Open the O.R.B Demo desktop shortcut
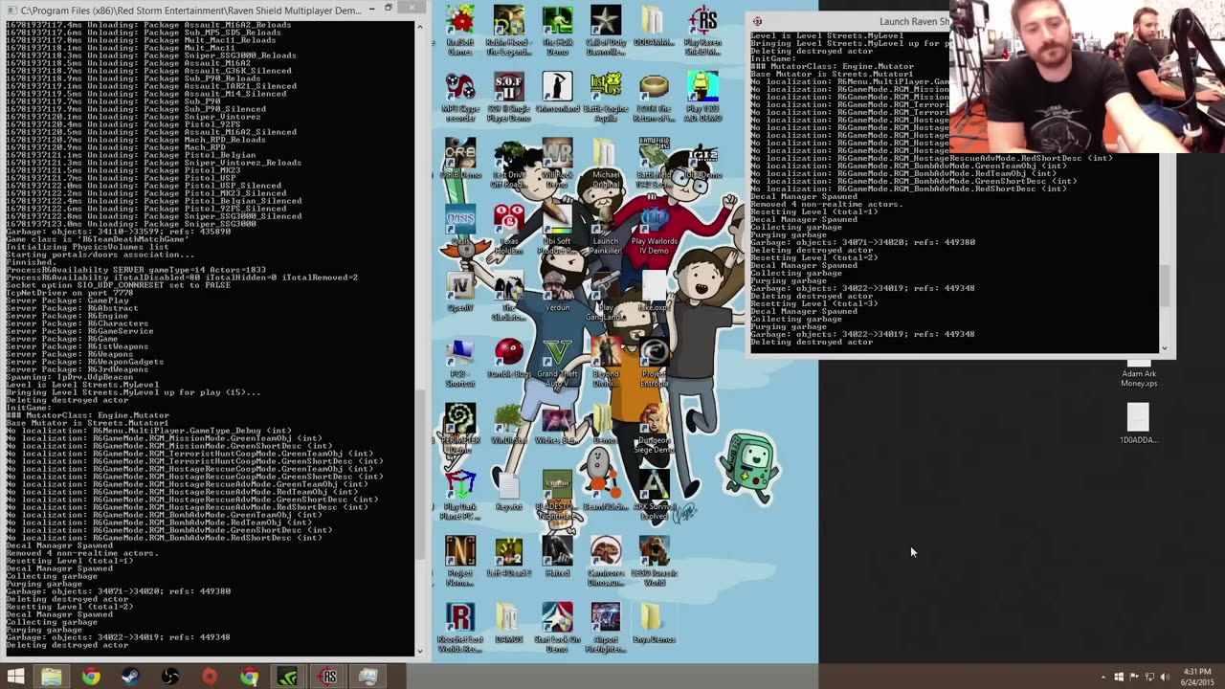Viewport: 1225px width, 689px height. 459,159
